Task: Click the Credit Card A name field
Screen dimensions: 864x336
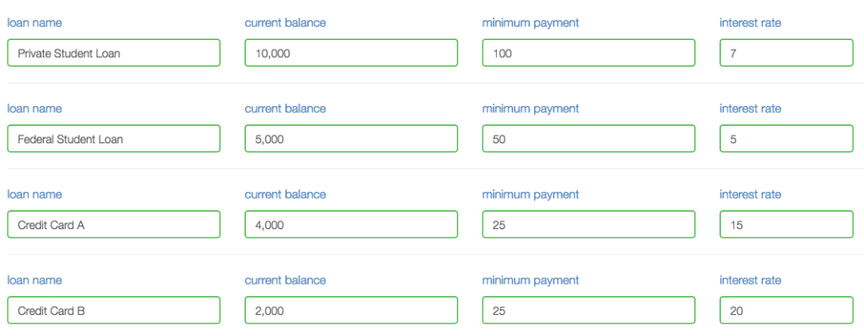Action: [114, 224]
